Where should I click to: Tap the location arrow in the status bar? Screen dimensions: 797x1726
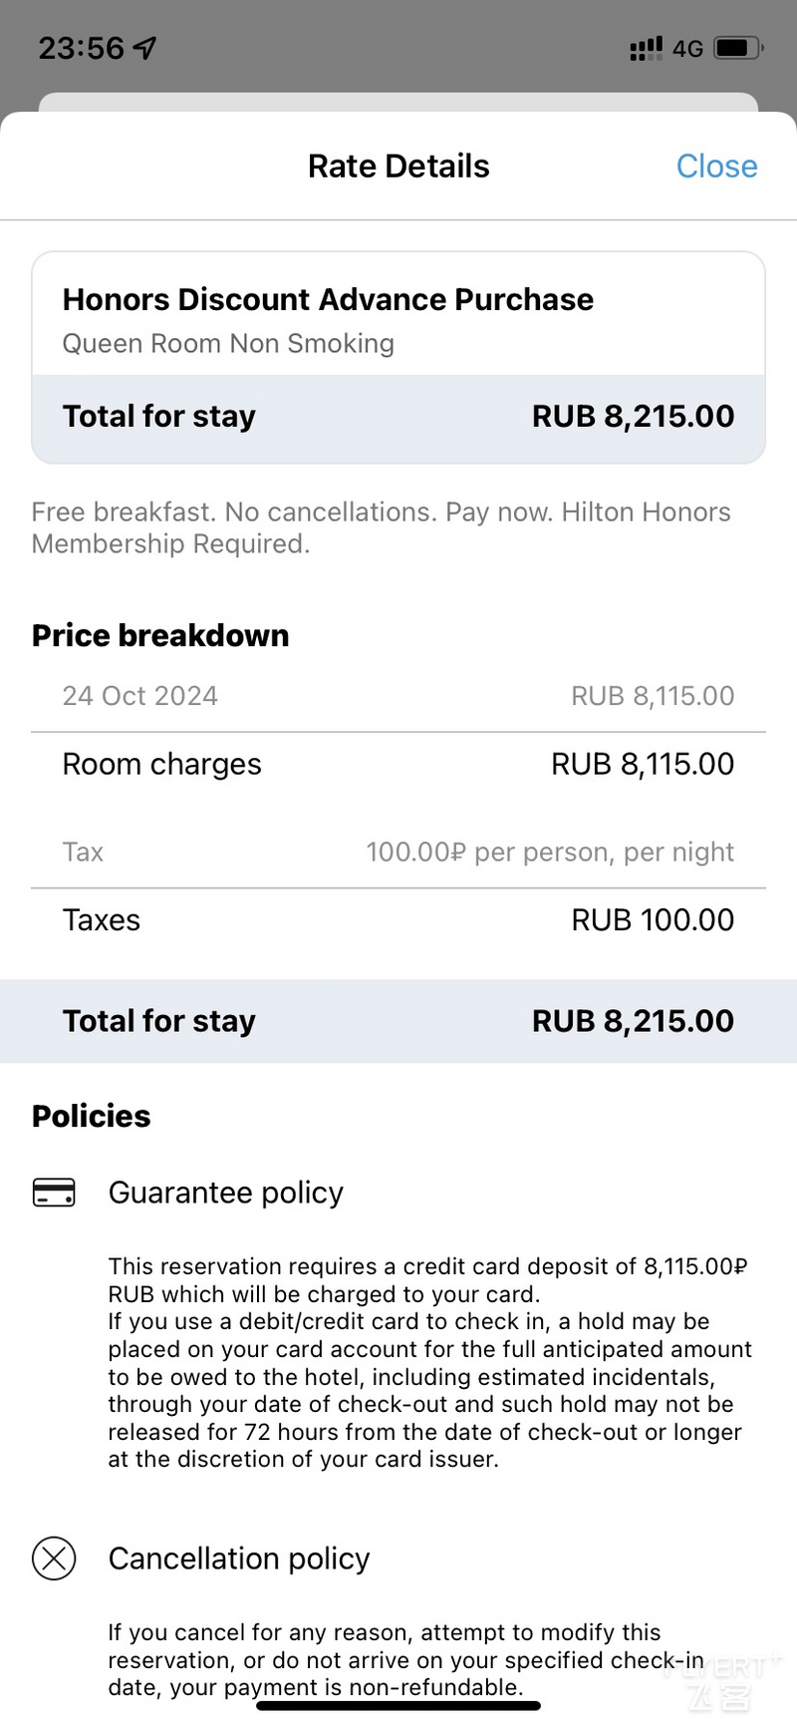[x=145, y=47]
